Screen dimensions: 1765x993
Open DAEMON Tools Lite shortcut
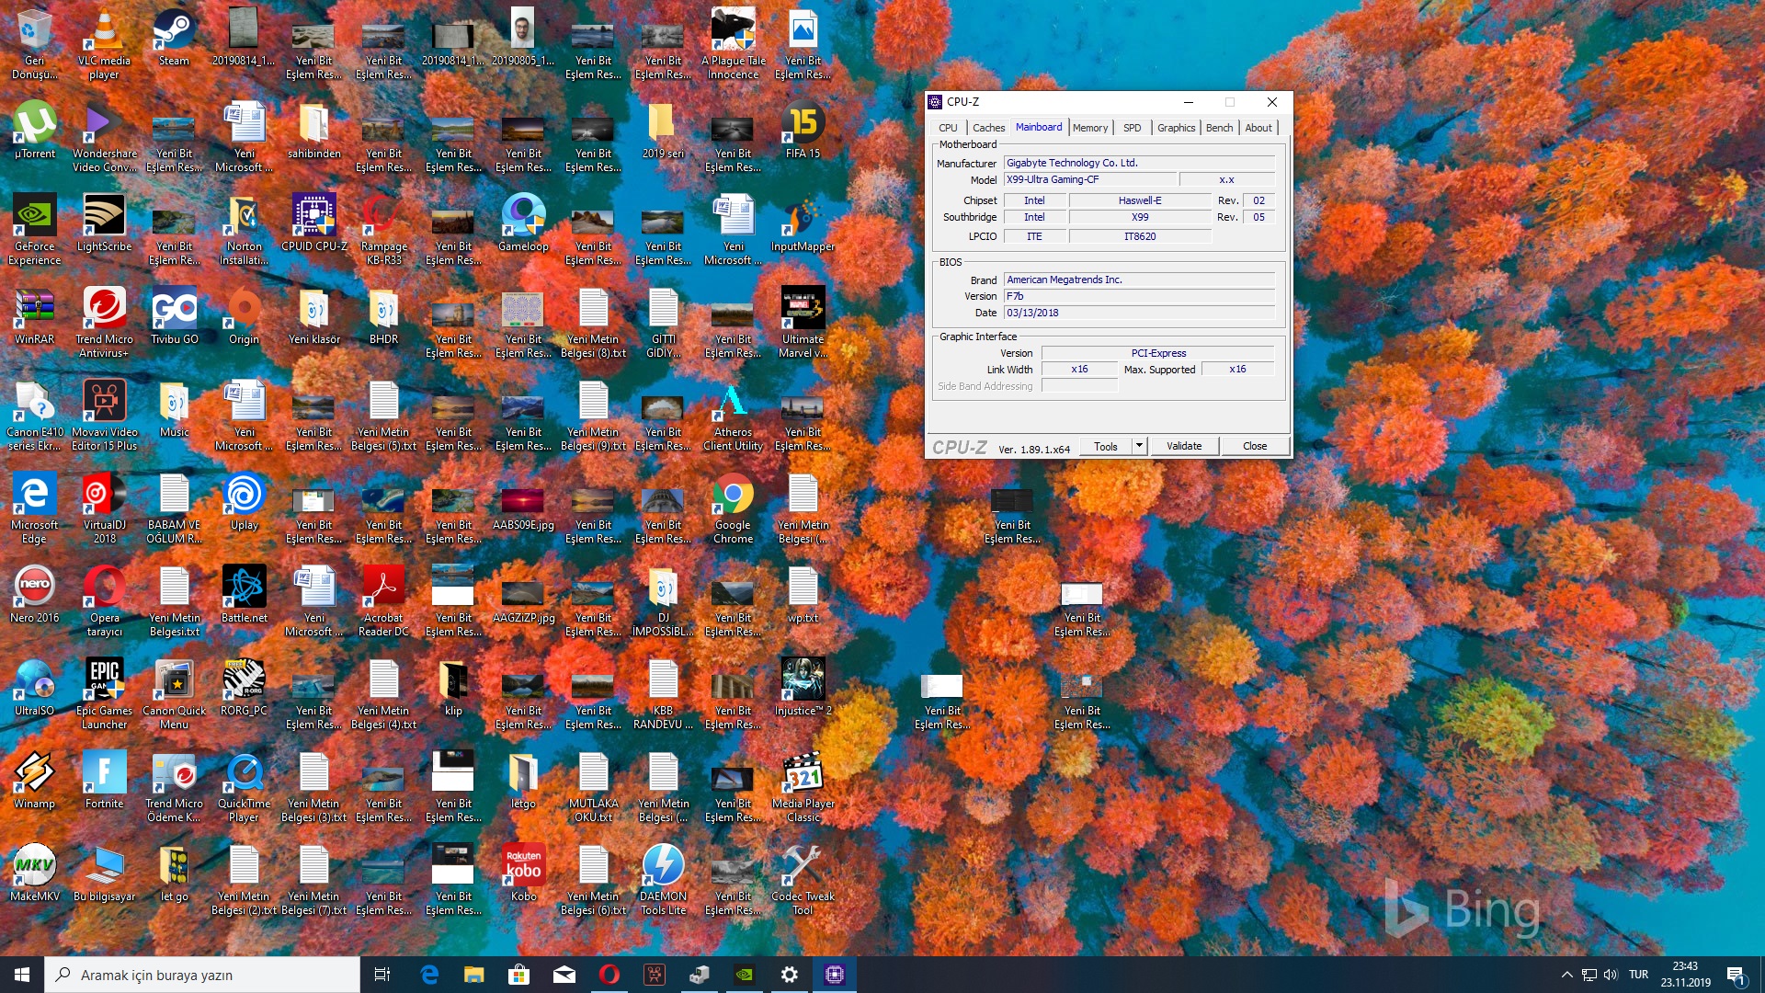[663, 873]
